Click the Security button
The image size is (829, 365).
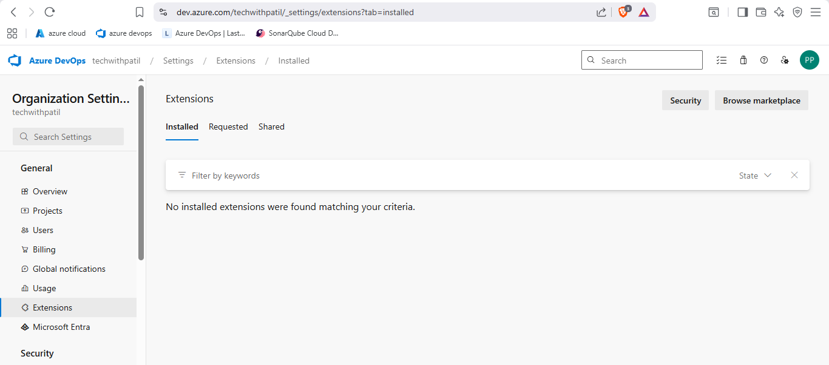click(x=685, y=100)
